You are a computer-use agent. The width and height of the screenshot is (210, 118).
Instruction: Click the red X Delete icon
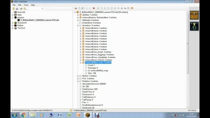point(94,8)
